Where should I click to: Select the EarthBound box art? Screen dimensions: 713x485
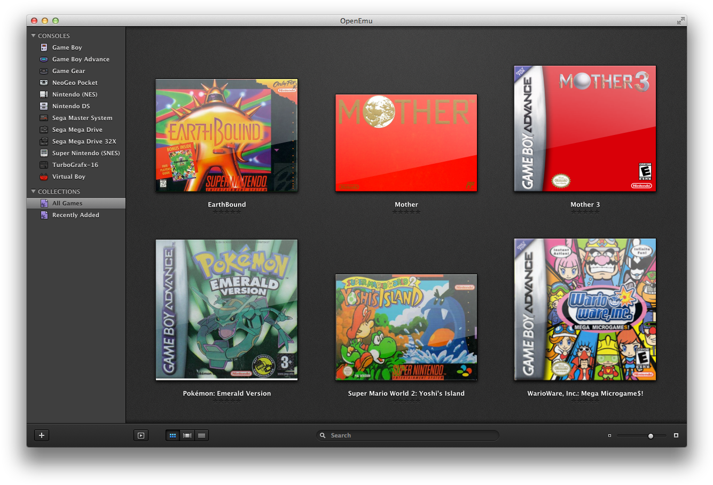click(x=226, y=135)
